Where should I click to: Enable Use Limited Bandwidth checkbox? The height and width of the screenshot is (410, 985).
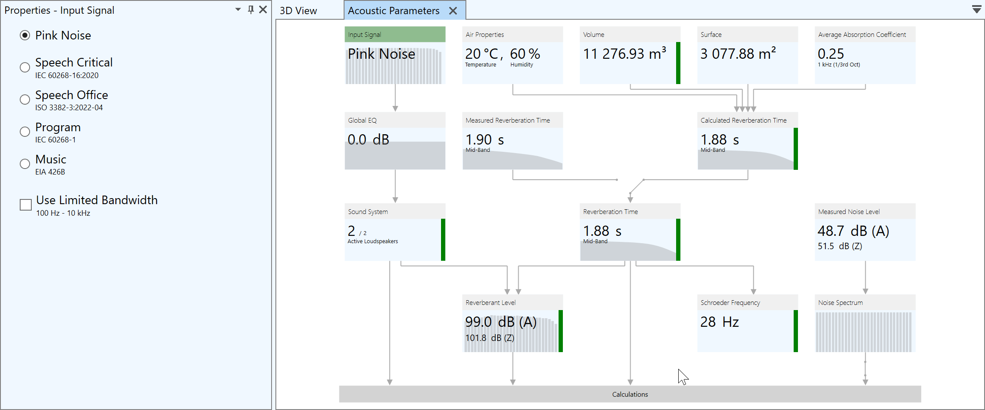pos(26,205)
